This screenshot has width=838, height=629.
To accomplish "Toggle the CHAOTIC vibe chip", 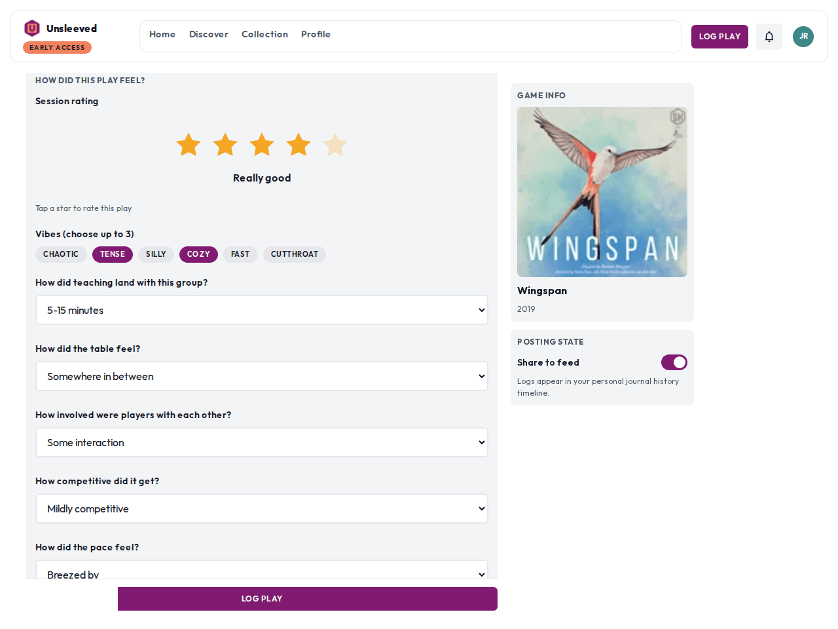I will tap(61, 254).
